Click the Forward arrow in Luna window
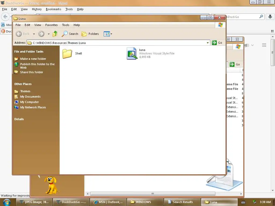The height and width of the screenshot is (206, 275). tap(41, 34)
